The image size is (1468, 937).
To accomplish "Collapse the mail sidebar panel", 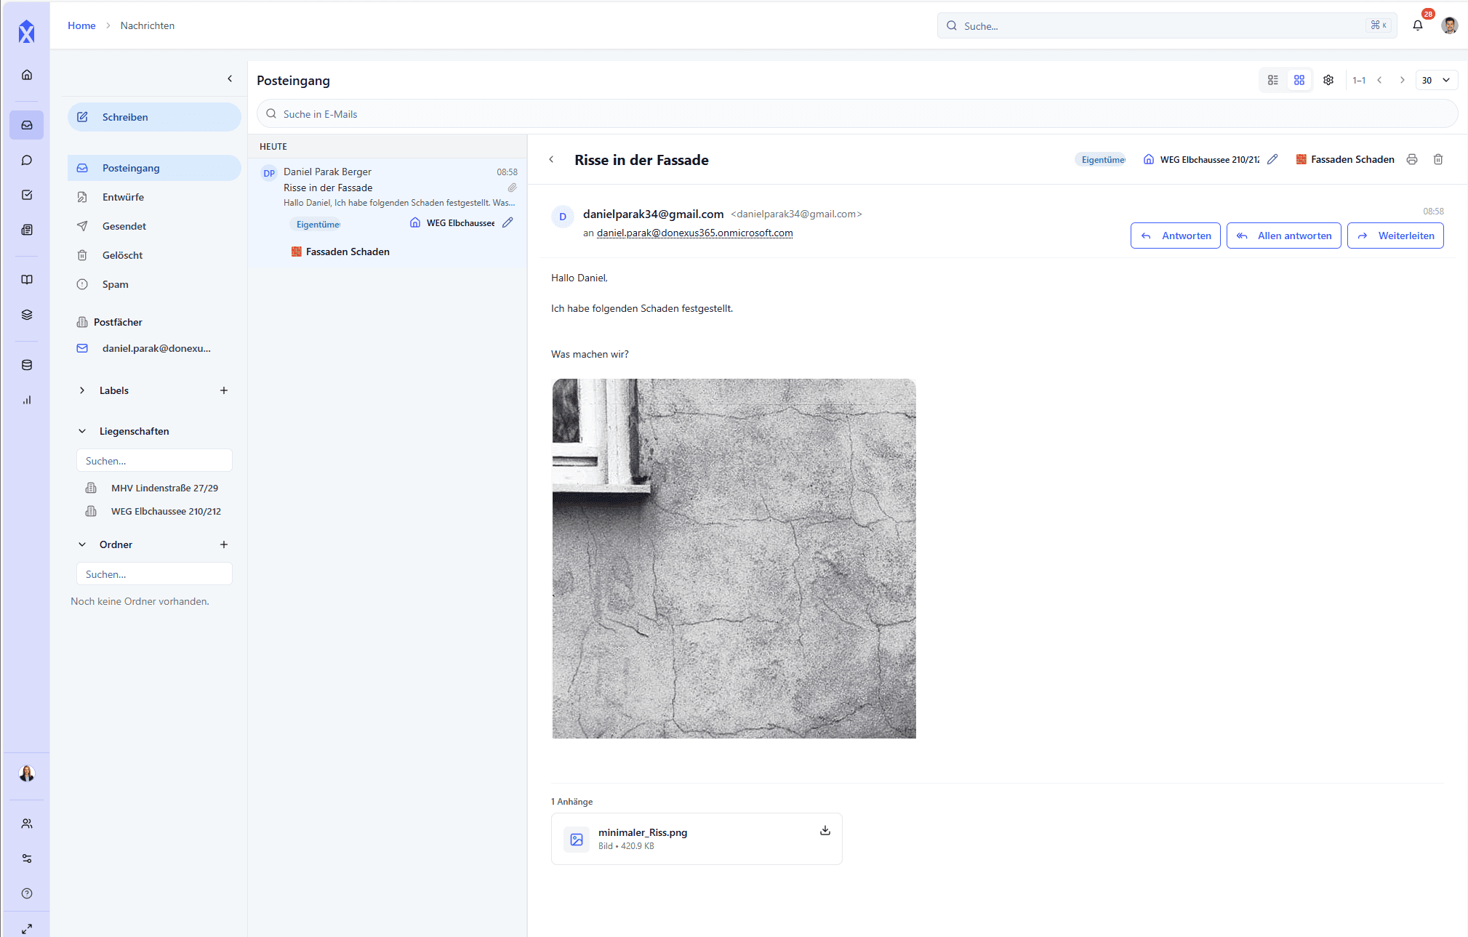I will [x=230, y=79].
